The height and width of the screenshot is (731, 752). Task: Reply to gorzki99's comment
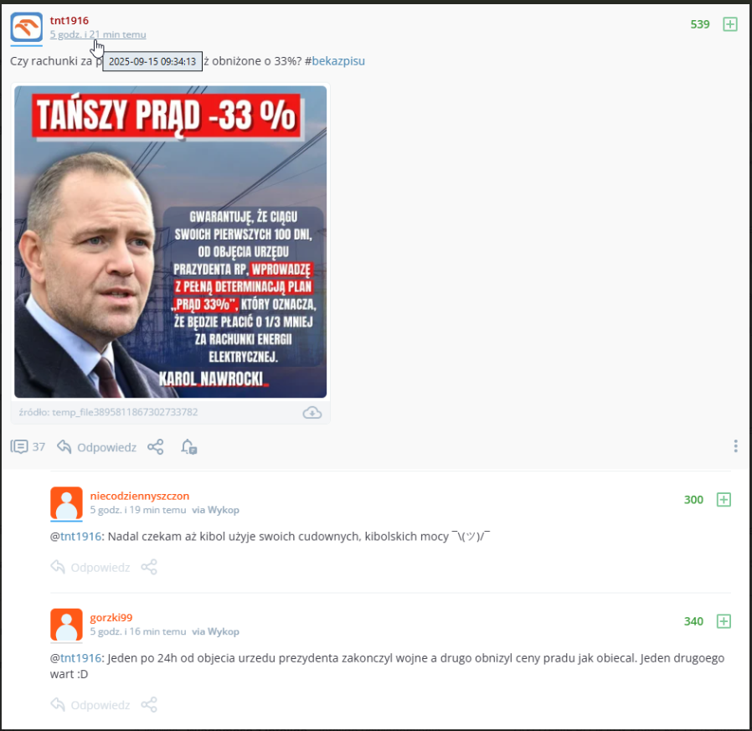tap(90, 705)
